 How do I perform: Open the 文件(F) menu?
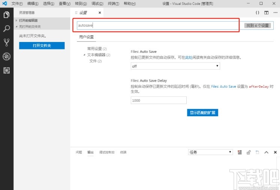pyautogui.click(x=17, y=4)
